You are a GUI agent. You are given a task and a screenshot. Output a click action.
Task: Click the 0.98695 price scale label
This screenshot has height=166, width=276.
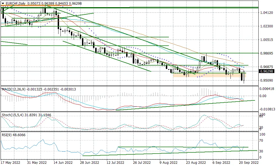click(267, 53)
